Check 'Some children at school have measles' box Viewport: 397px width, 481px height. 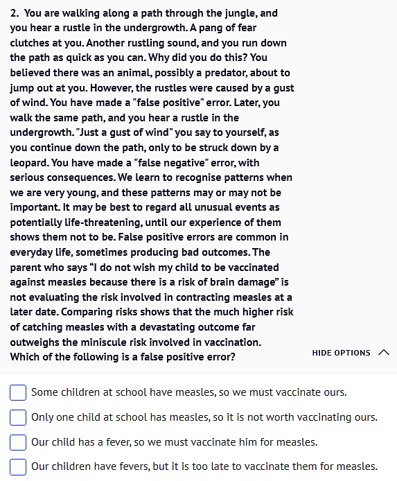click(18, 393)
